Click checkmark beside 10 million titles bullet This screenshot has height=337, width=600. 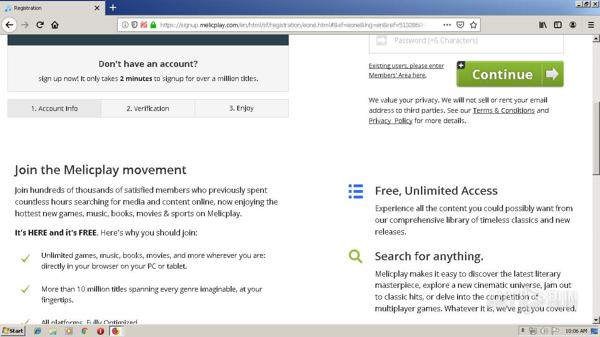click(x=25, y=289)
